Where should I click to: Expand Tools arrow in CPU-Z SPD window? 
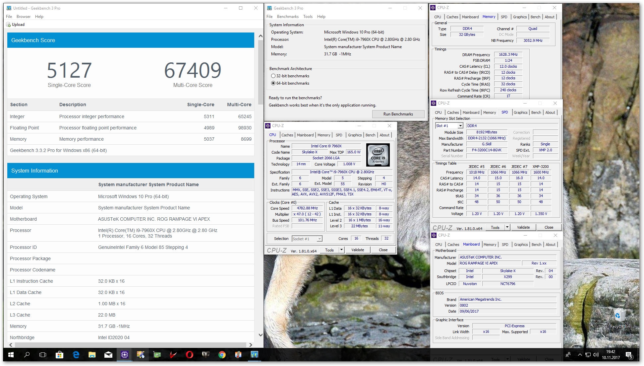(x=507, y=227)
